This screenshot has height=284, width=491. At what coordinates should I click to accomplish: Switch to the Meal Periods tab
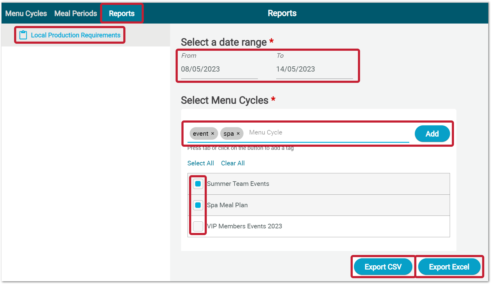[x=75, y=13]
